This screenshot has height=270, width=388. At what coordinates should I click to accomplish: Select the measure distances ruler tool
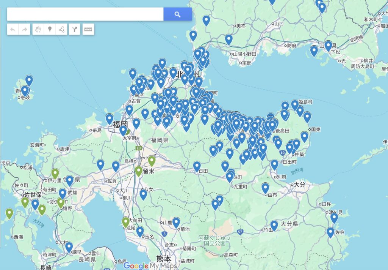point(88,29)
